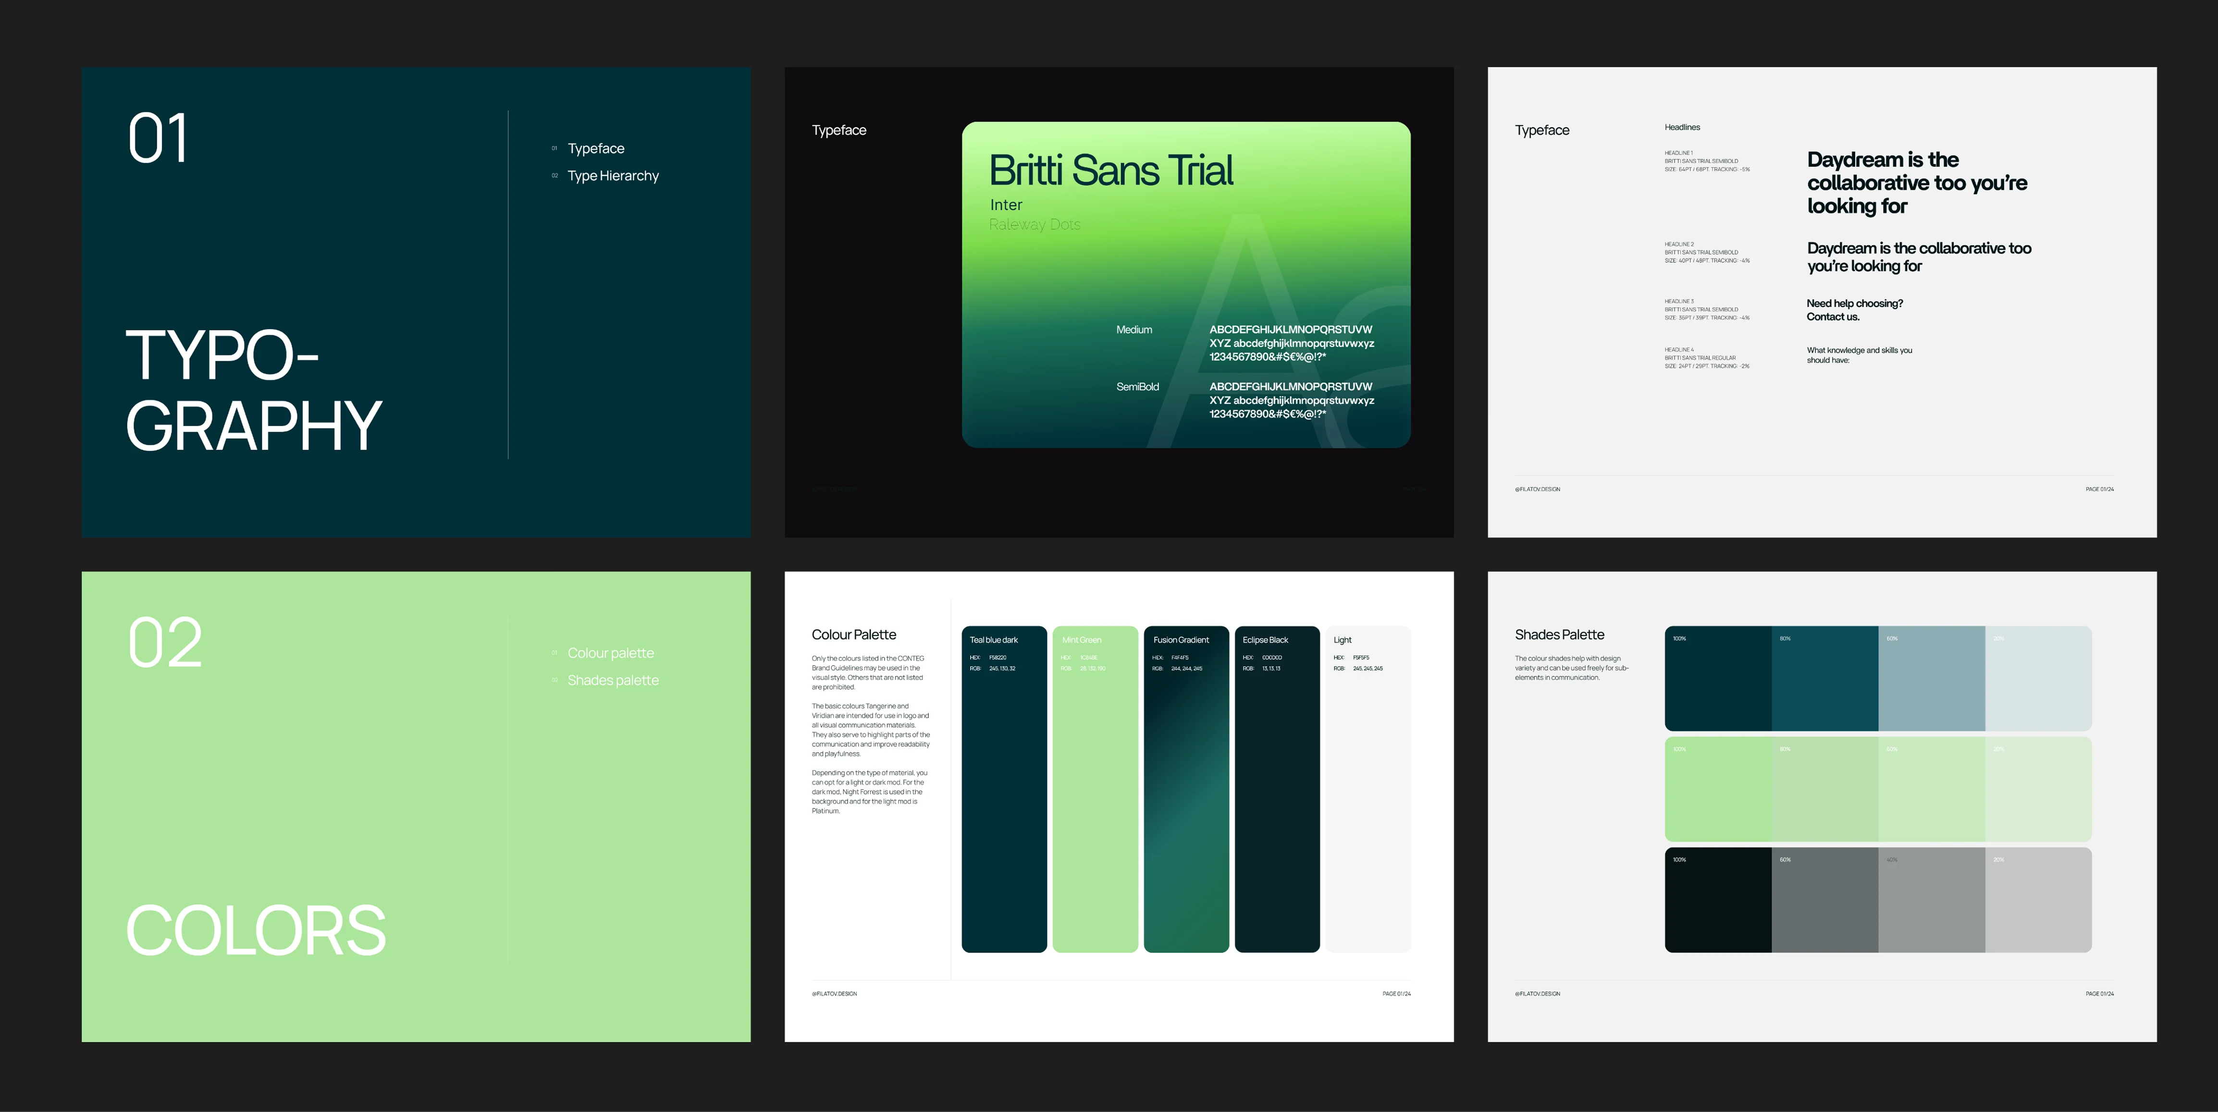
Task: Click the large '02' section number
Action: pos(165,642)
